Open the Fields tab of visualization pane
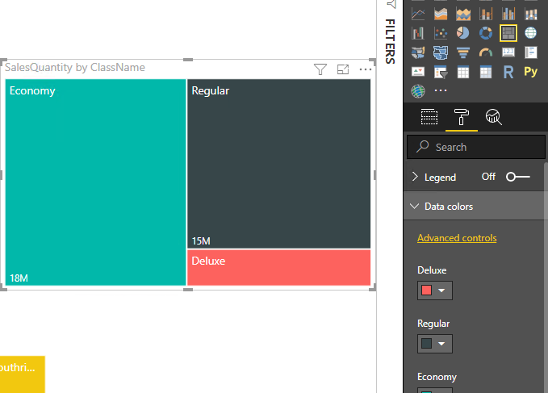Viewport: 548px width, 393px height. point(429,117)
